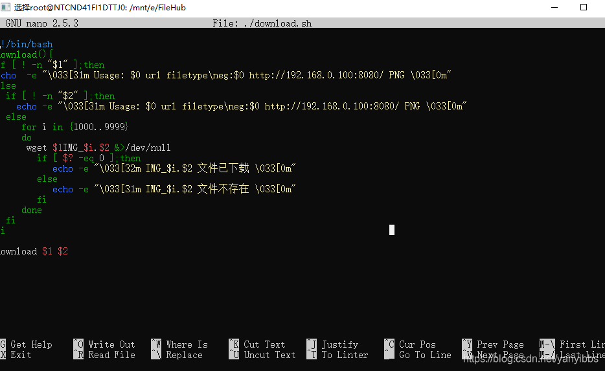Click the window title root@NTCND41FI1DTTJ0 text
Viewport: 605px width, 371px height.
click(100, 7)
